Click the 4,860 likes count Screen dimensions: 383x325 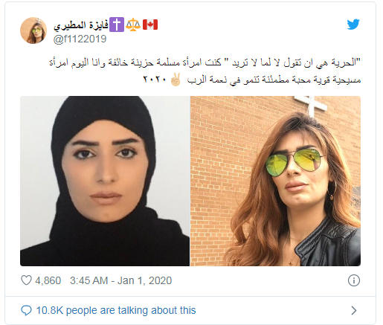[48, 280]
